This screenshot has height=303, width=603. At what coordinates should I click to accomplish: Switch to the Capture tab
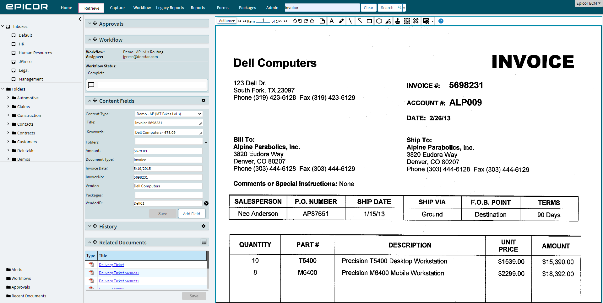click(x=117, y=8)
